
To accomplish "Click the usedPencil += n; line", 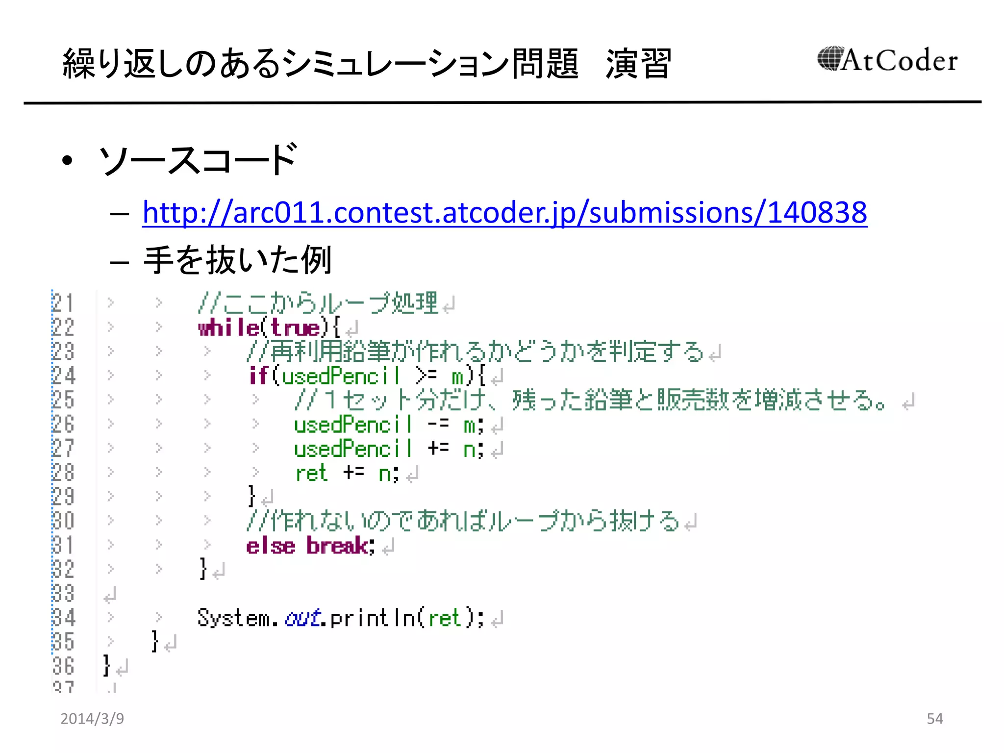I will pyautogui.click(x=389, y=449).
